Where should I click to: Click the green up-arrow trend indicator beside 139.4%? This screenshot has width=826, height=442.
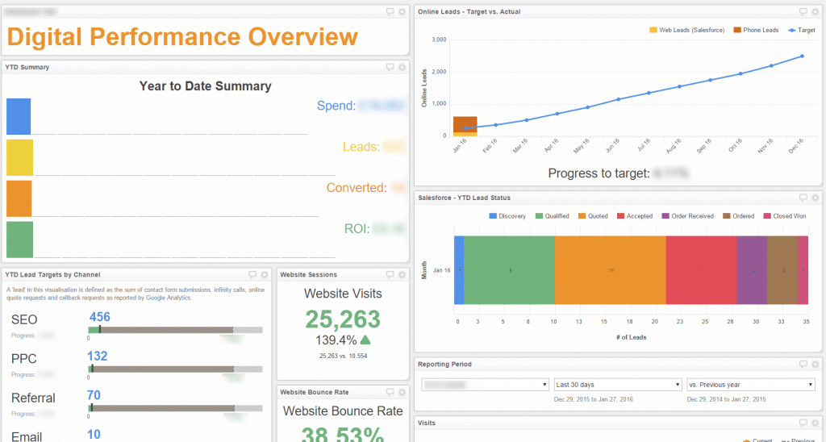(x=365, y=340)
